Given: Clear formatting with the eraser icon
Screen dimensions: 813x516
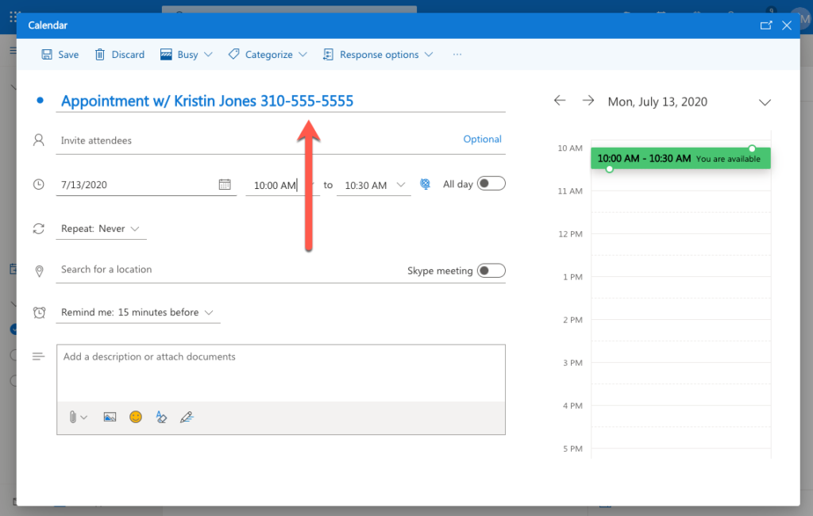Looking at the screenshot, I should pyautogui.click(x=161, y=417).
